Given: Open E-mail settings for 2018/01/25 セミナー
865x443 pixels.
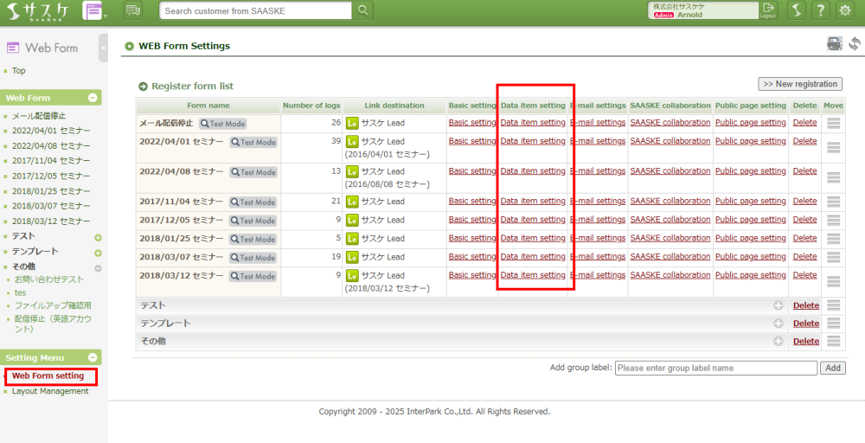Looking at the screenshot, I should pyautogui.click(x=598, y=238).
